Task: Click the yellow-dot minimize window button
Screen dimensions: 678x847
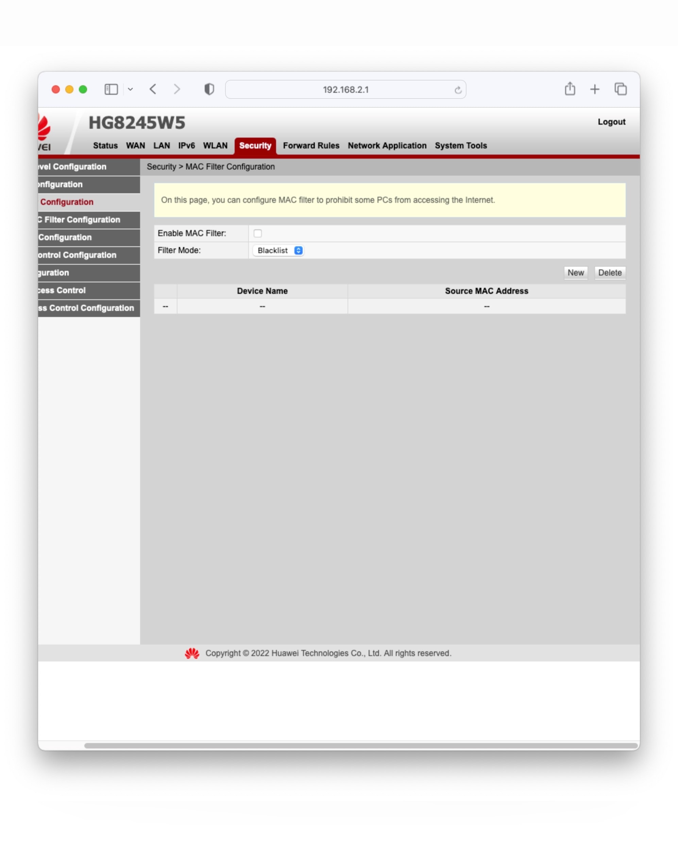Action: point(69,89)
